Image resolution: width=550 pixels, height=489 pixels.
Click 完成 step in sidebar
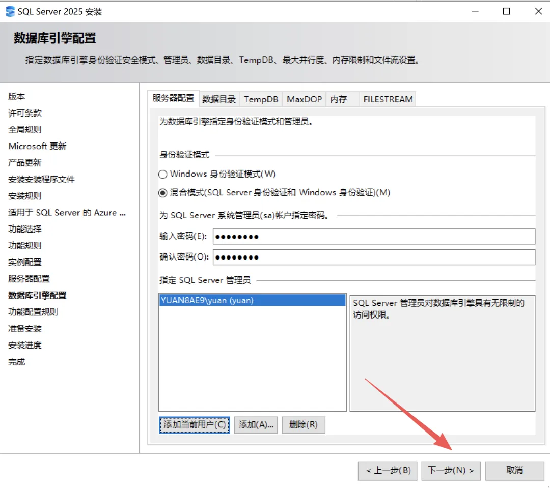pyautogui.click(x=16, y=362)
